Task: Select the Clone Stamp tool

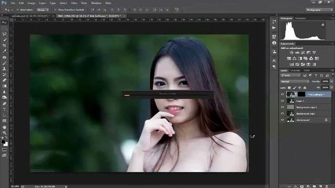Action: click(4, 69)
